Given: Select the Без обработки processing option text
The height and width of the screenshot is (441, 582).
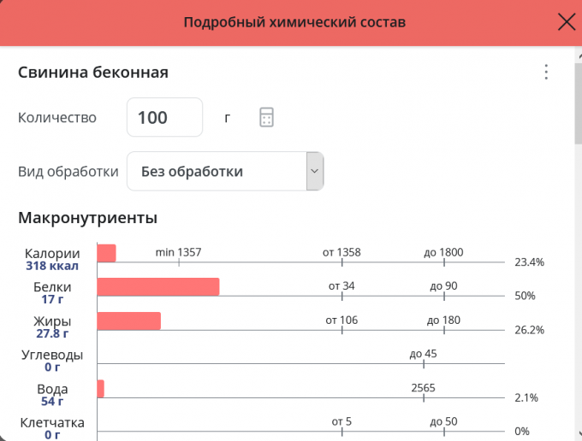Looking at the screenshot, I should coord(192,172).
